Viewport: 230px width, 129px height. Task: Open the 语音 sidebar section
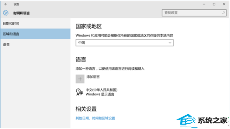[35, 44]
